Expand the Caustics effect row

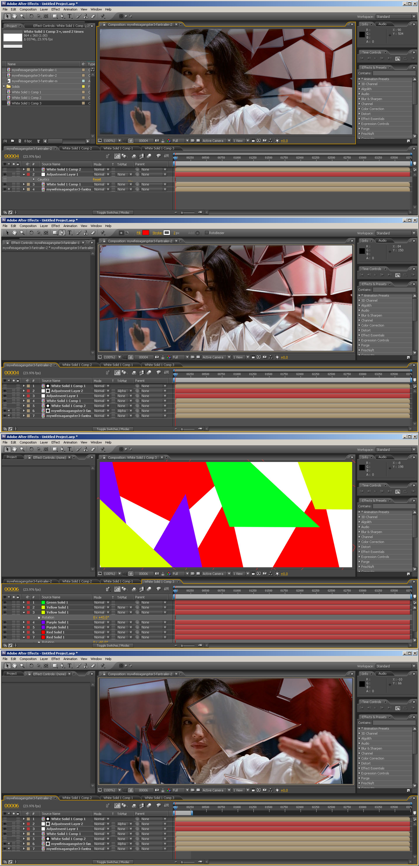(x=34, y=180)
